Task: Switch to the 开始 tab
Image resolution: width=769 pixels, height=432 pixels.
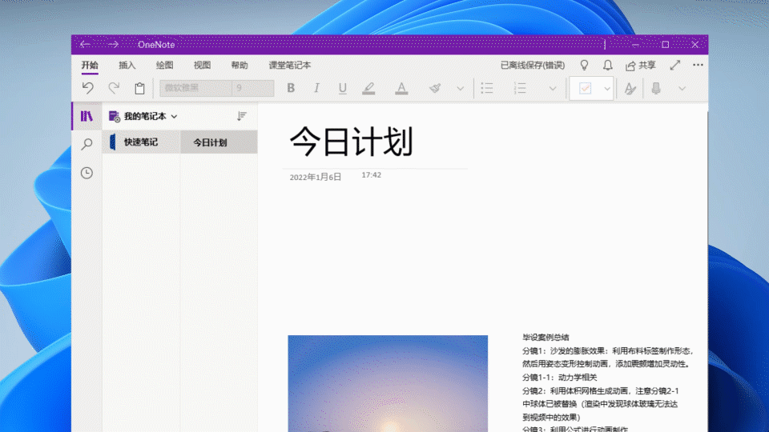Action: coord(90,65)
